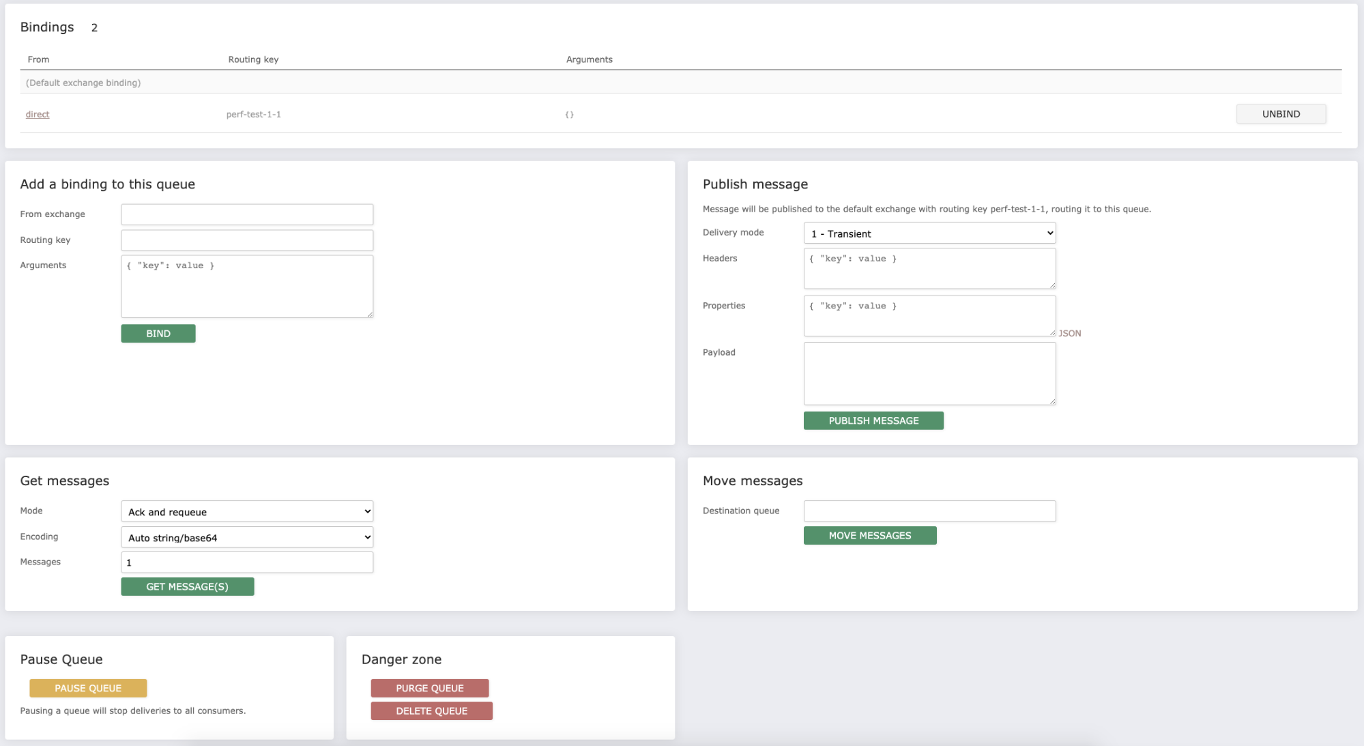Focus the binding Routing key field
The height and width of the screenshot is (746, 1364).
point(247,240)
